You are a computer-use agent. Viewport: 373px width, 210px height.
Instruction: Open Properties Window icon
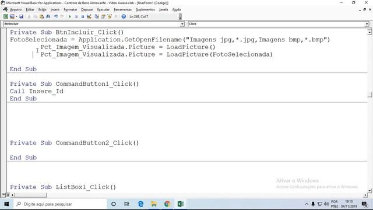[x=103, y=16]
